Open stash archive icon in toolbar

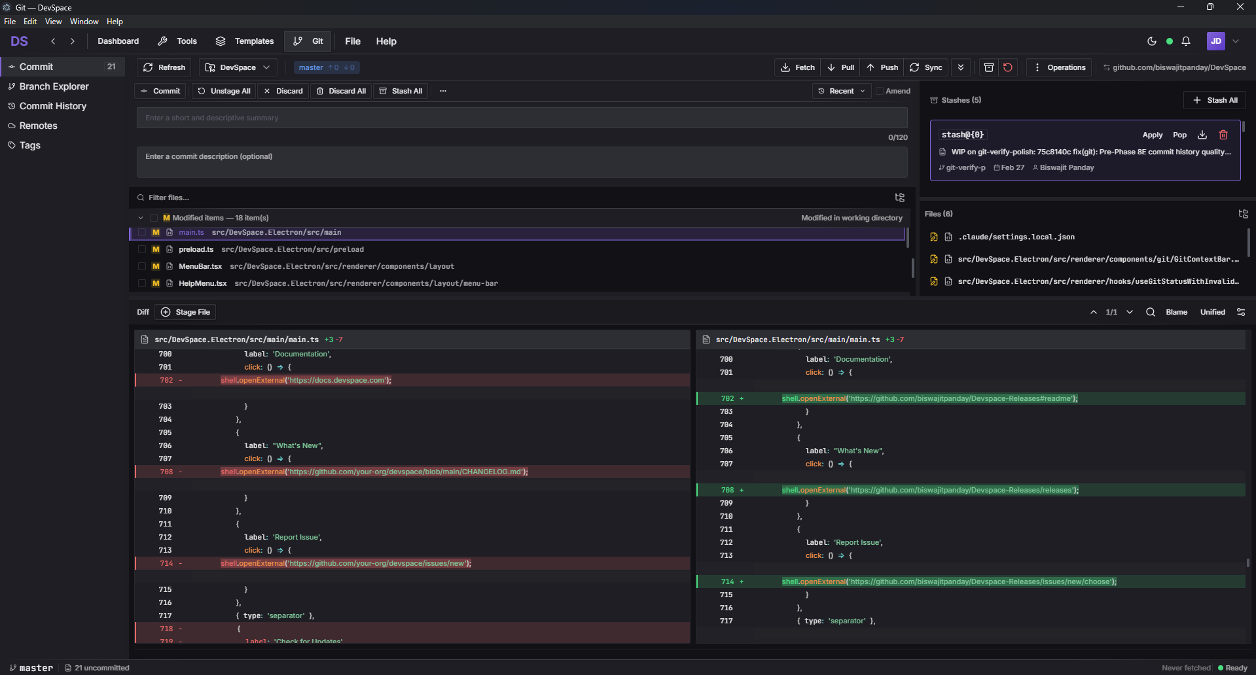tap(989, 67)
